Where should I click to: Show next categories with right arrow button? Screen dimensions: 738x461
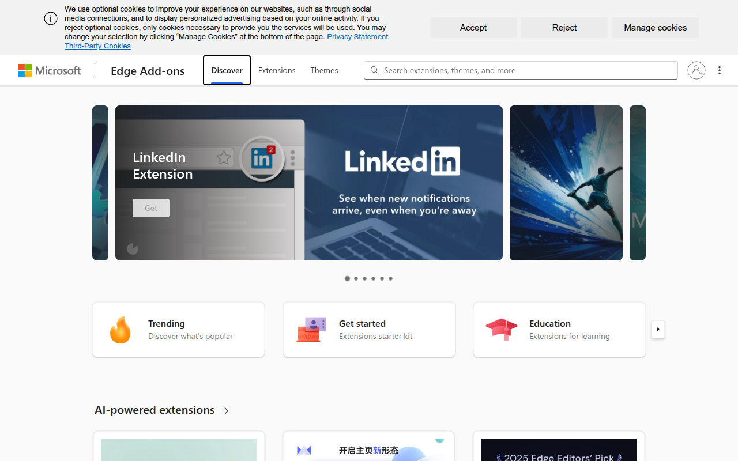coord(658,330)
